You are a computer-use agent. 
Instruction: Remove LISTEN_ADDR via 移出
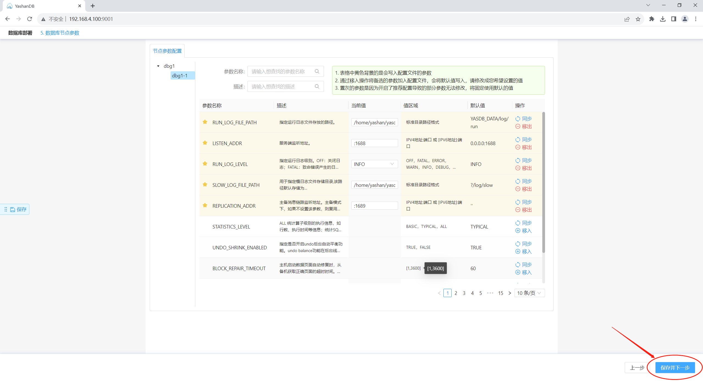tap(524, 147)
